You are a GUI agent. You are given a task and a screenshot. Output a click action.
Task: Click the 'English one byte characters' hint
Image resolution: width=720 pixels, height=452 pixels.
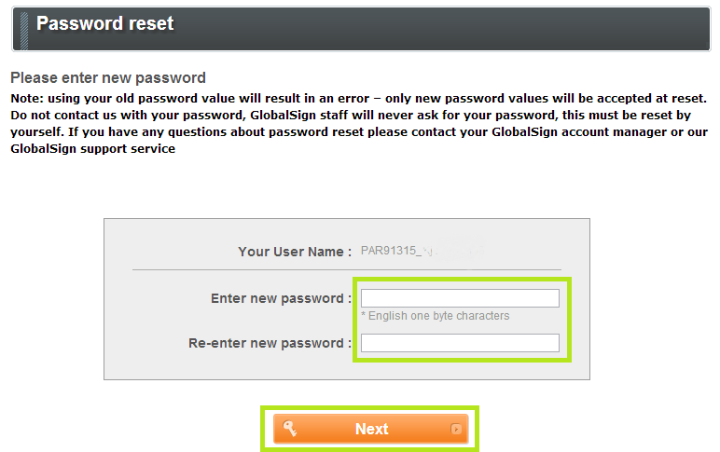click(438, 316)
